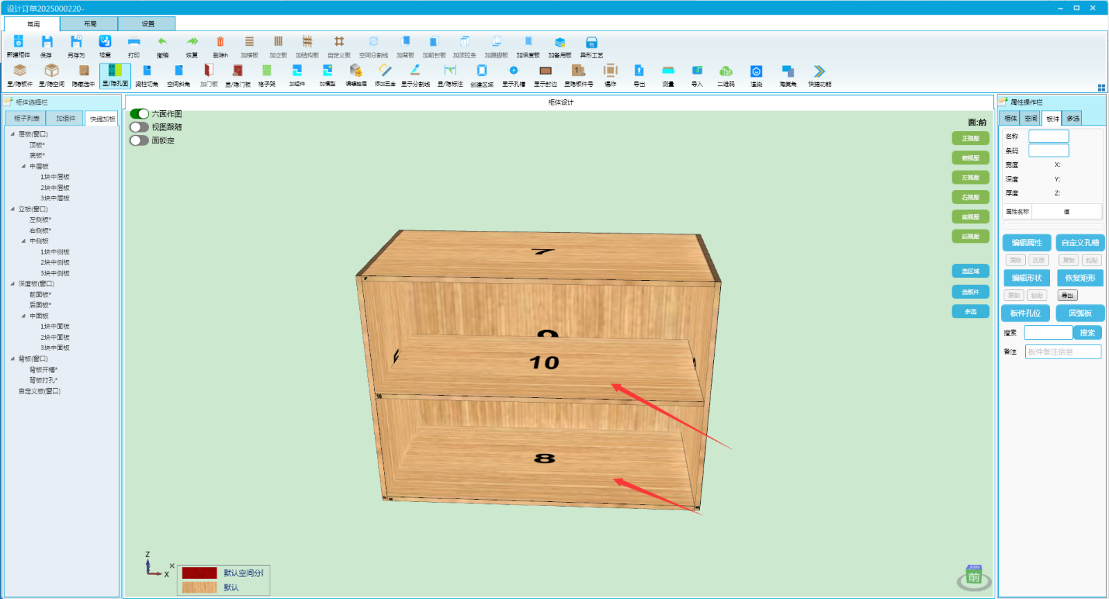Click the 二维码 QR code icon
Screen dimensions: 1109x599
coord(726,71)
